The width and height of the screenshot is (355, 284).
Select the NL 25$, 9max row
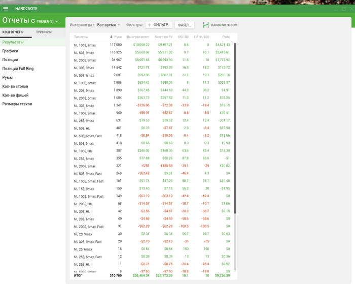[x=152, y=120]
